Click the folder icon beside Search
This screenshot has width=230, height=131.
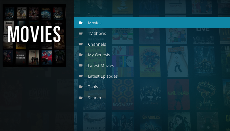point(81,97)
